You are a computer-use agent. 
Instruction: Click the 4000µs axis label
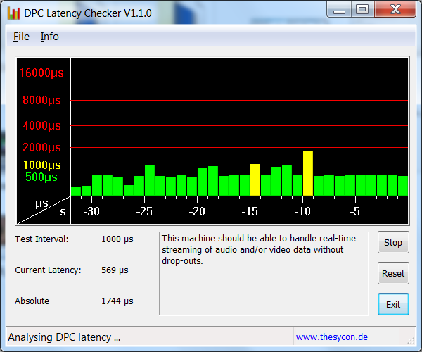41,125
